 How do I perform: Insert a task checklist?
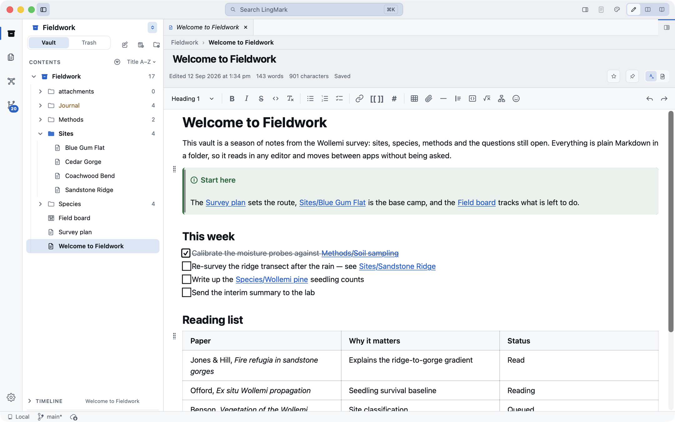339,99
